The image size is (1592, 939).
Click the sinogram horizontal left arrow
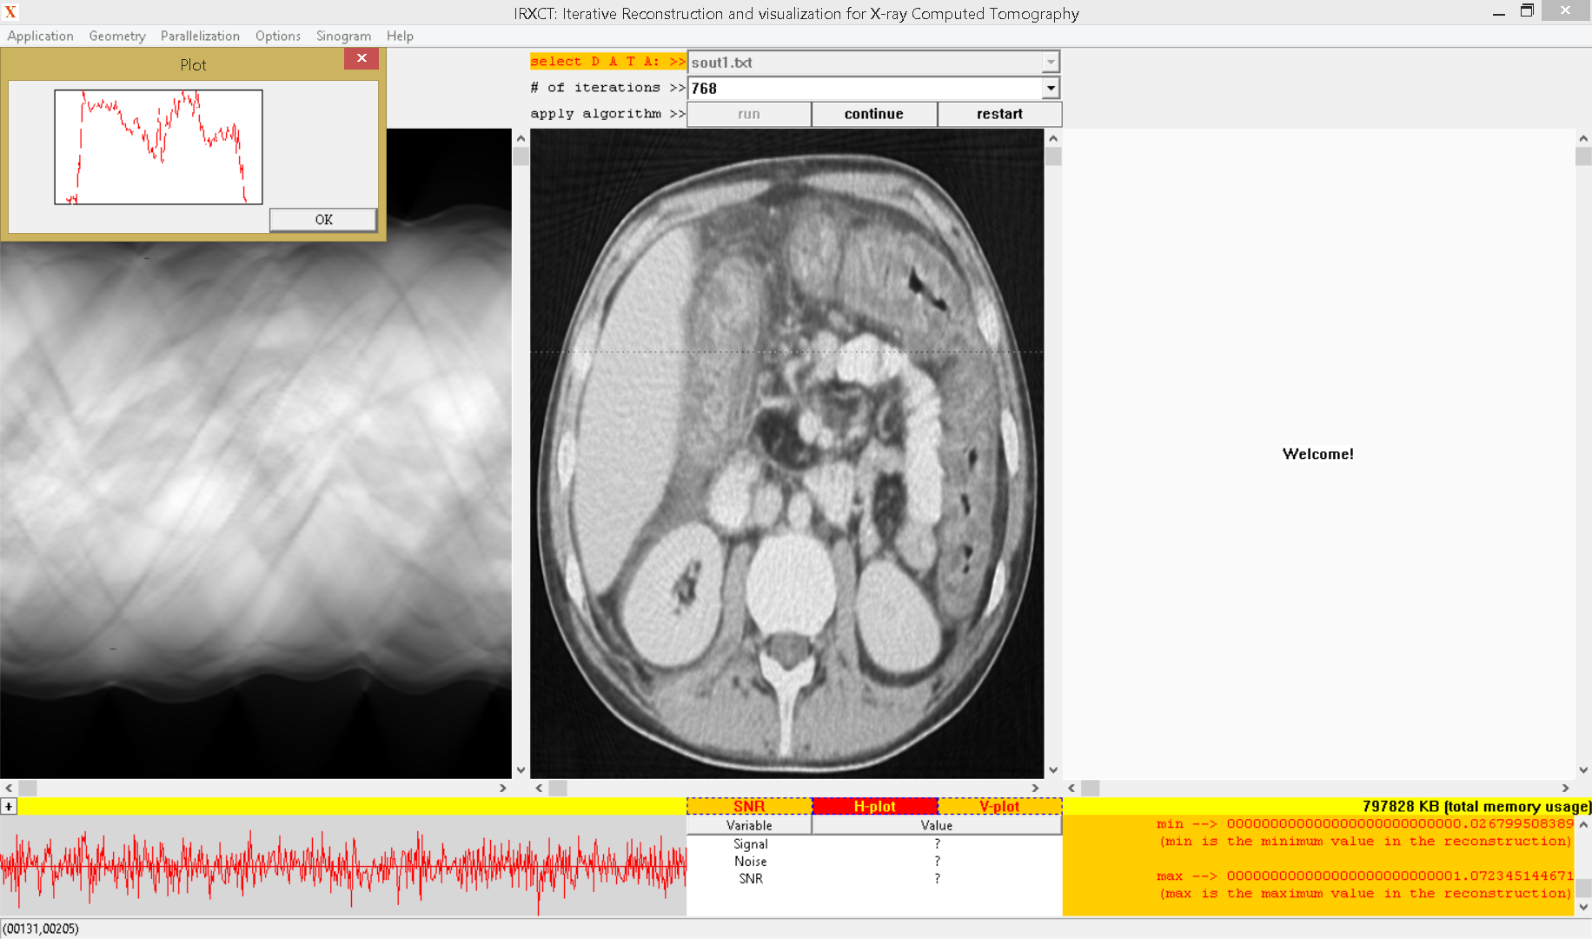[x=9, y=788]
